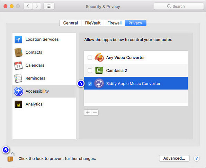Screen dimensions: 206x168
Task: Select Analytics label in sidebar
Action: pos(34,104)
